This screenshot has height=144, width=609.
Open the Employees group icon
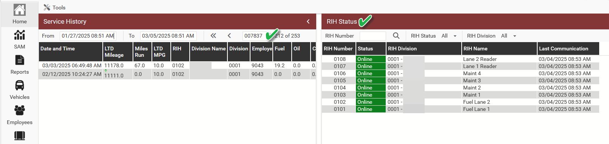20,110
